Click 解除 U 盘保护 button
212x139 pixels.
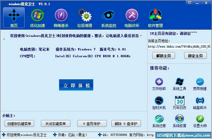pos(126,124)
